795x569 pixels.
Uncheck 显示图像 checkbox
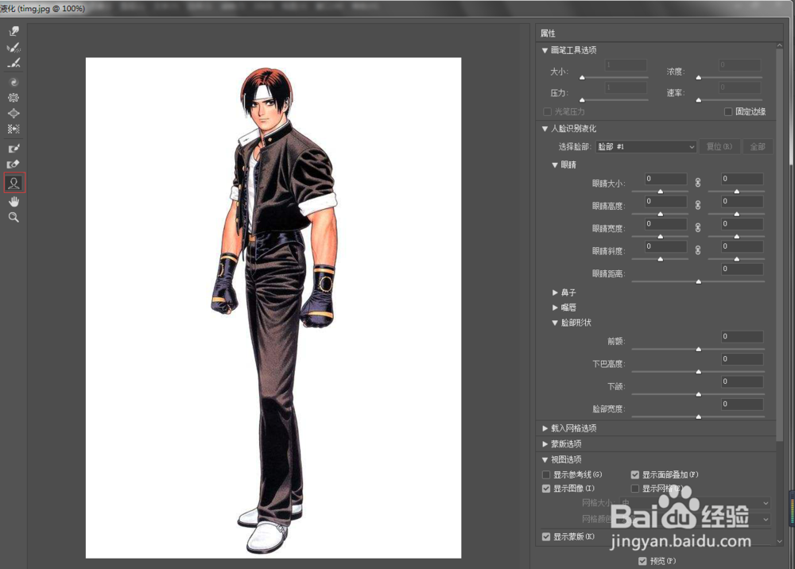(546, 489)
